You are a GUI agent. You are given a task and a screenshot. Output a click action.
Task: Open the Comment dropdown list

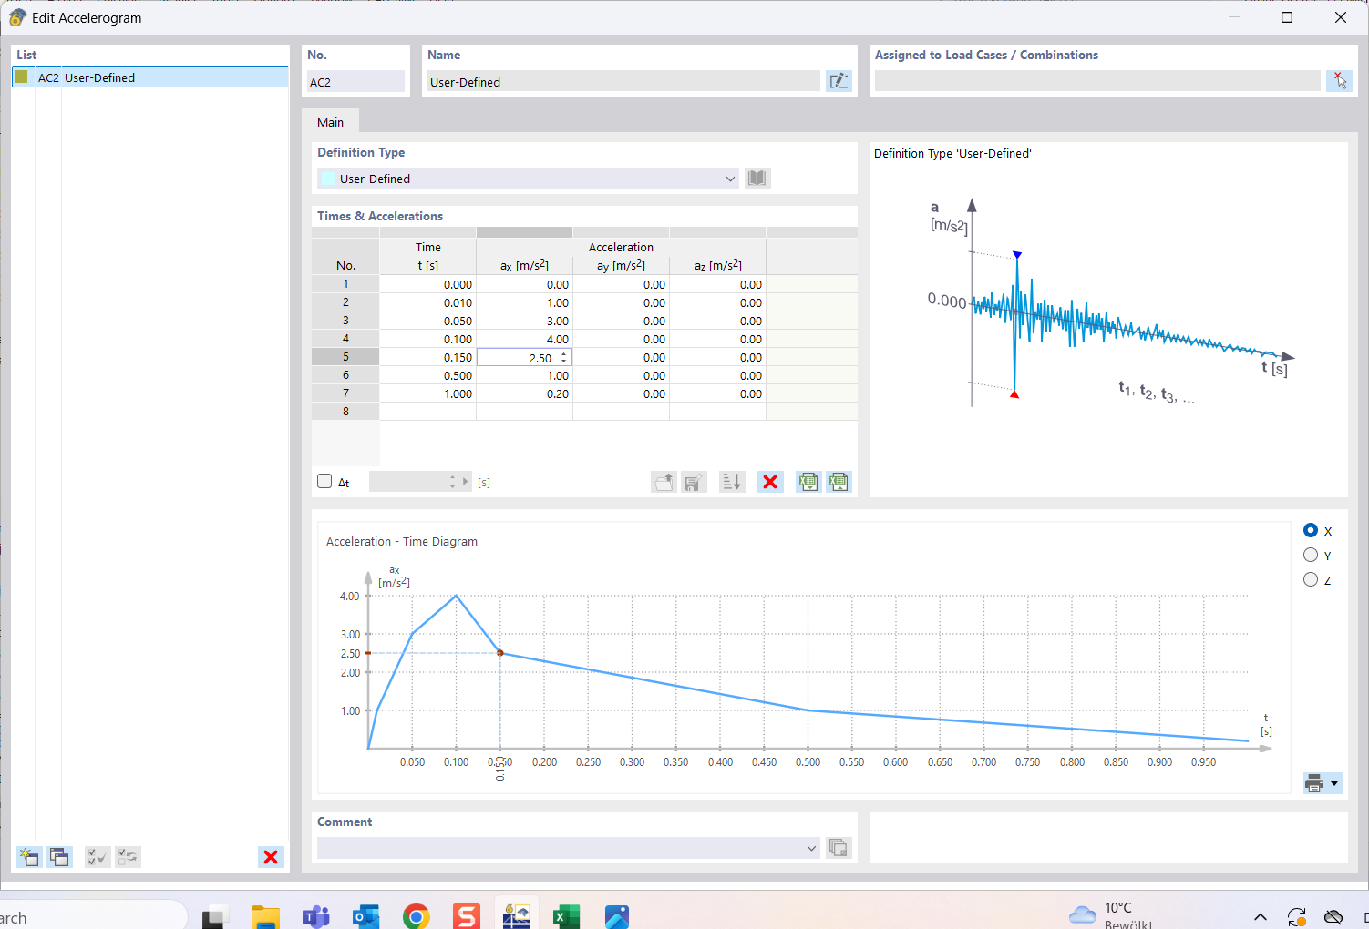pos(810,847)
